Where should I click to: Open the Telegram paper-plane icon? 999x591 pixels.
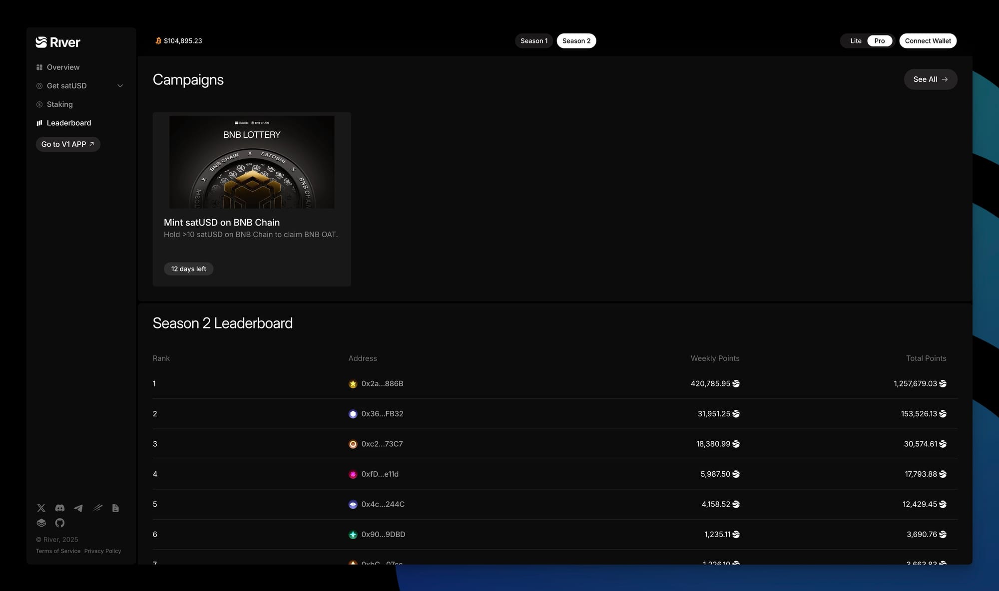pos(78,508)
